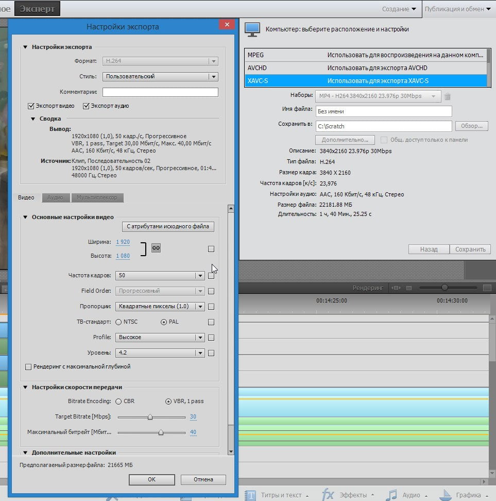Tick the match-source checkbox beside Уровень
The image size is (496, 501).
[x=211, y=353]
